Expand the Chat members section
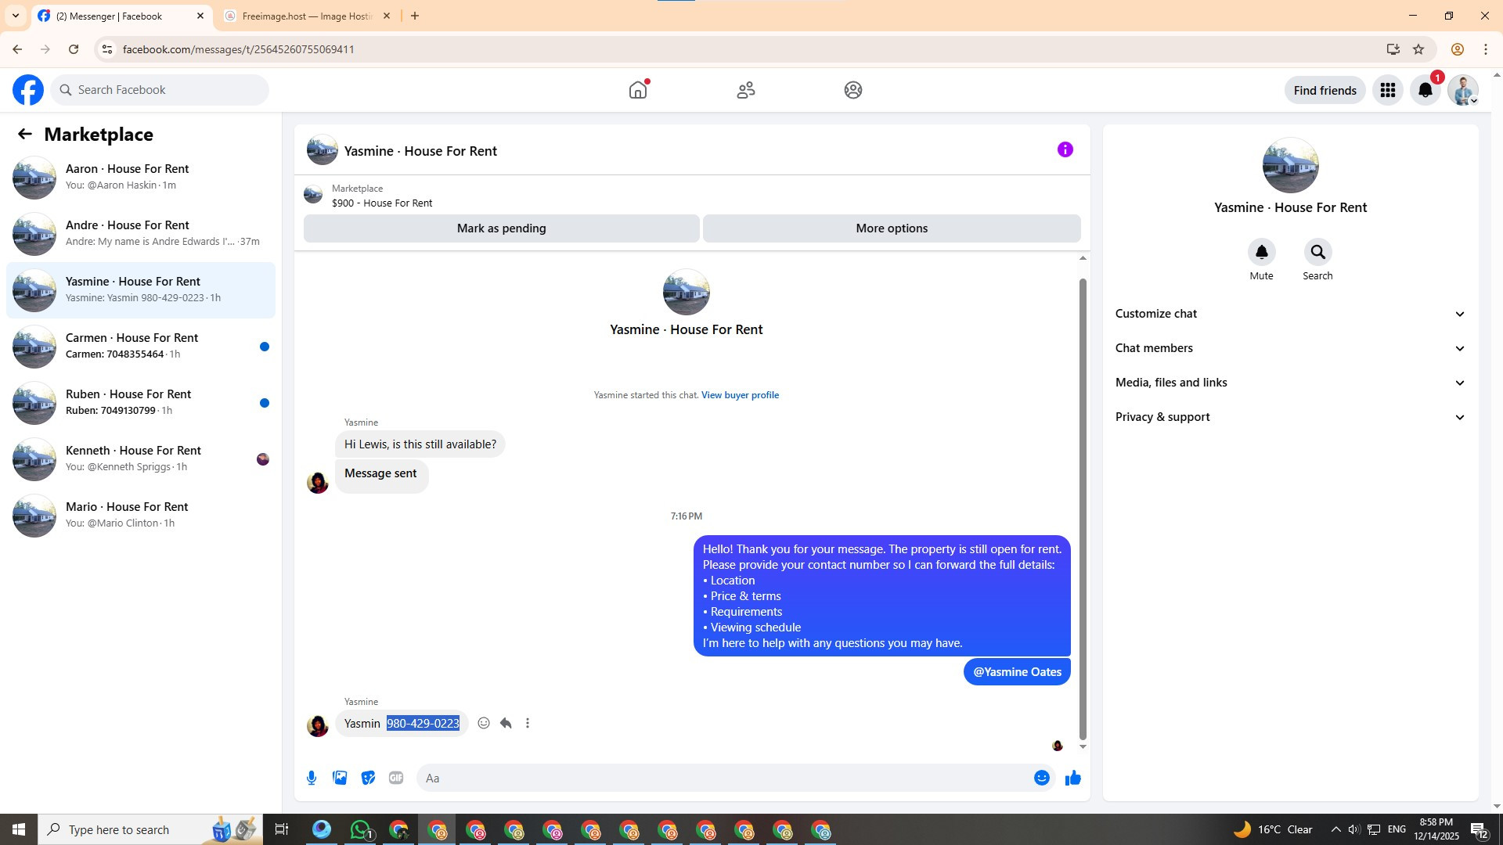 tap(1289, 348)
